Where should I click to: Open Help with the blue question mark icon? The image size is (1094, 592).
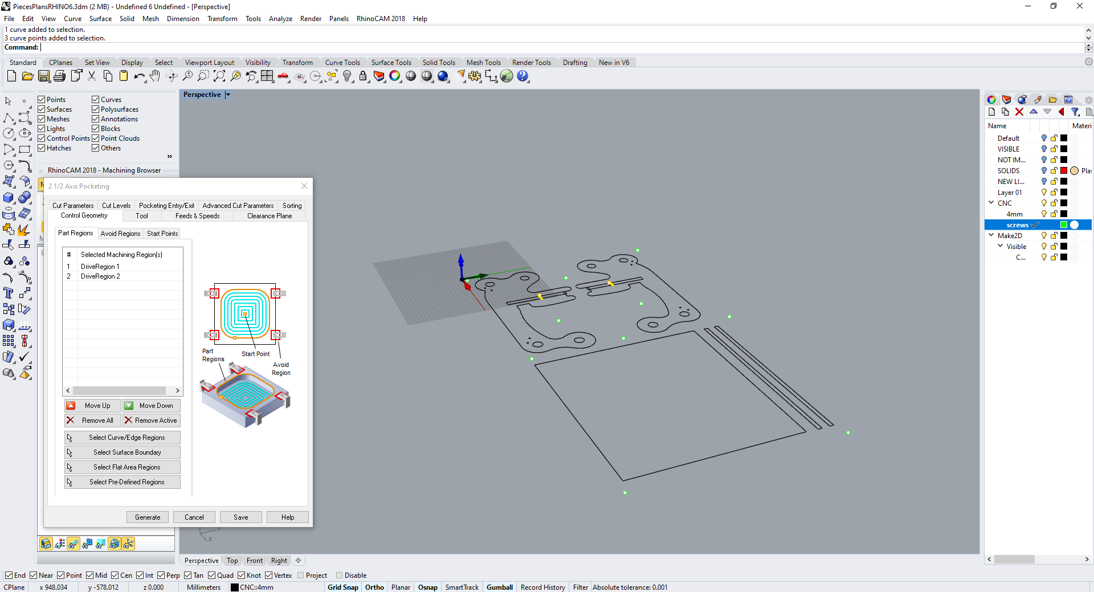(522, 76)
